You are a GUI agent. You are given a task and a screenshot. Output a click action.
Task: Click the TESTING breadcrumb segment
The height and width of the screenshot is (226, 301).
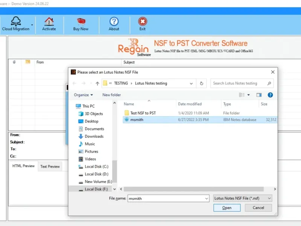[x=121, y=83]
